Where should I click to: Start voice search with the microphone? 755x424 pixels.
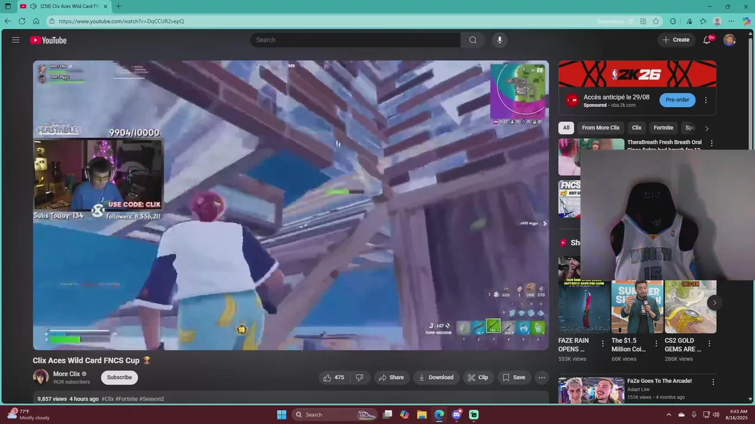tap(500, 40)
